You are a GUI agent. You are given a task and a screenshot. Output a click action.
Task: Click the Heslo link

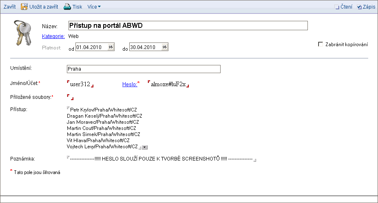129,84
